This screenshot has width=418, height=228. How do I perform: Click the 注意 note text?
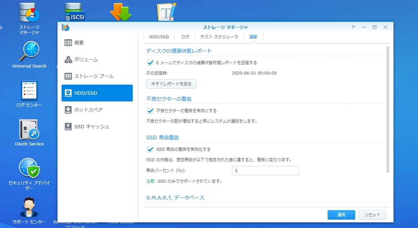point(184,182)
